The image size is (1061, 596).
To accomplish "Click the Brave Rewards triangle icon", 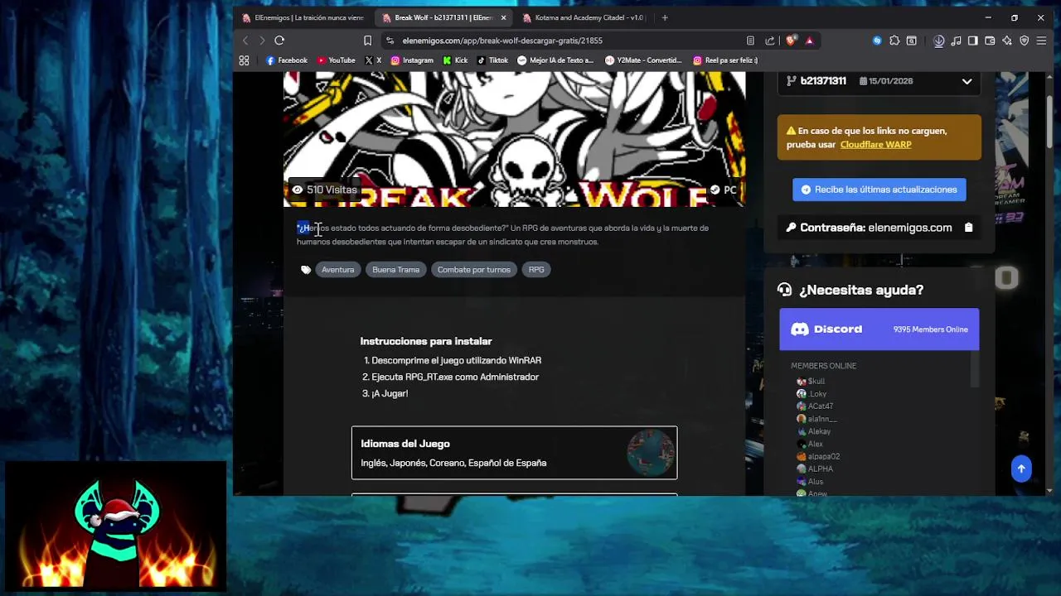I will coord(810,40).
